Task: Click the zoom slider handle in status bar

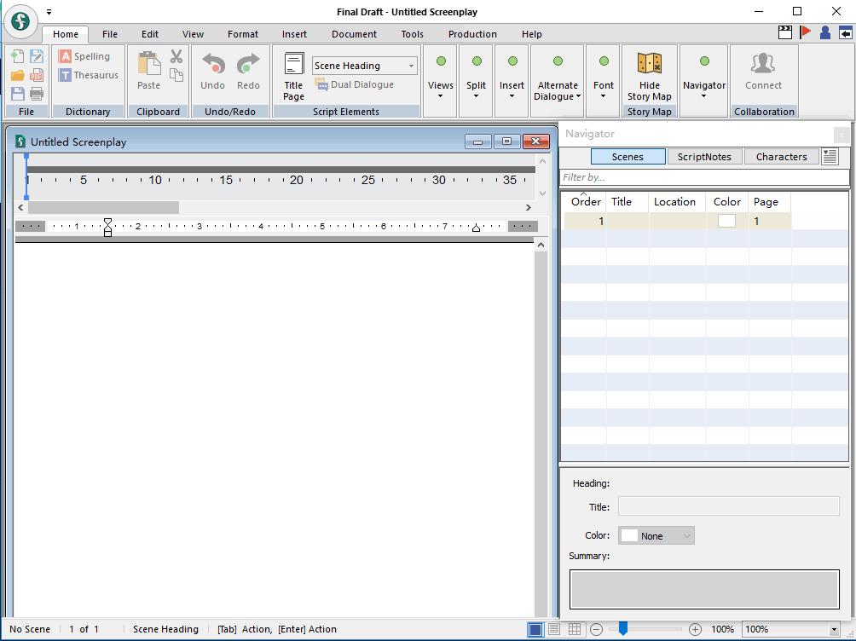Action: tap(623, 629)
